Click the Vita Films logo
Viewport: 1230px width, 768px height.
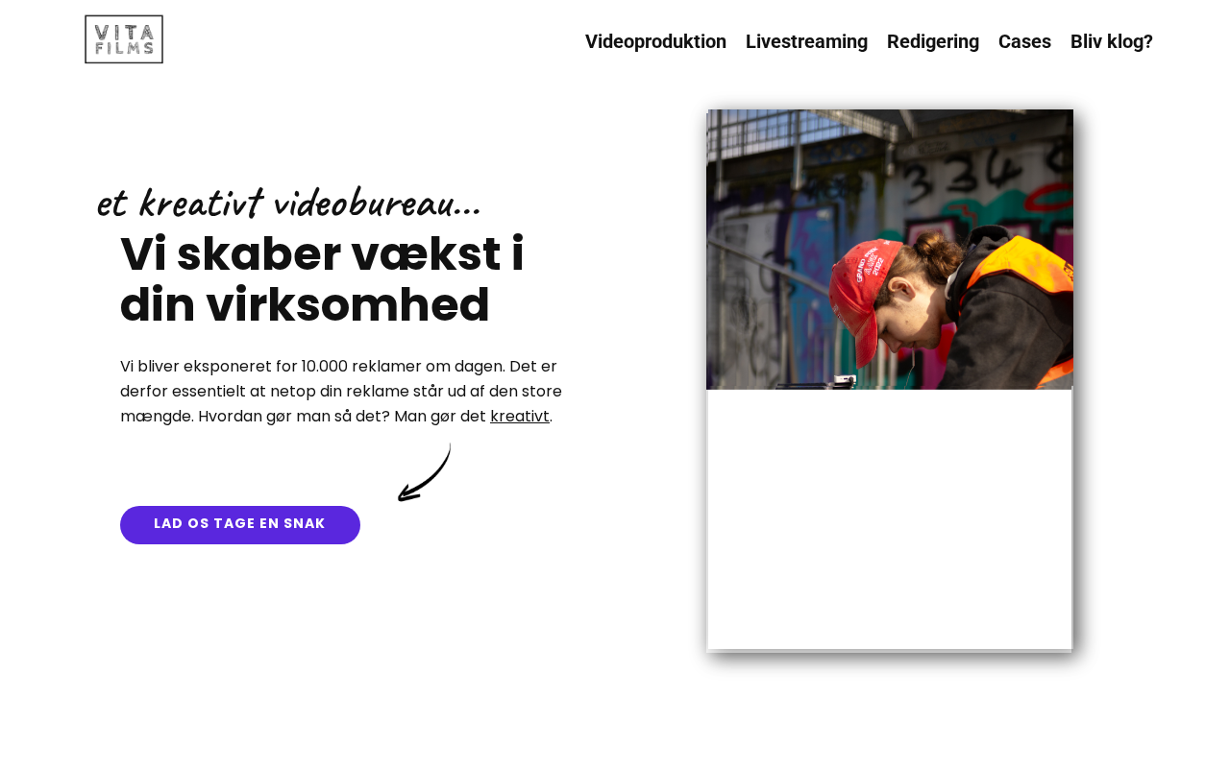click(124, 39)
